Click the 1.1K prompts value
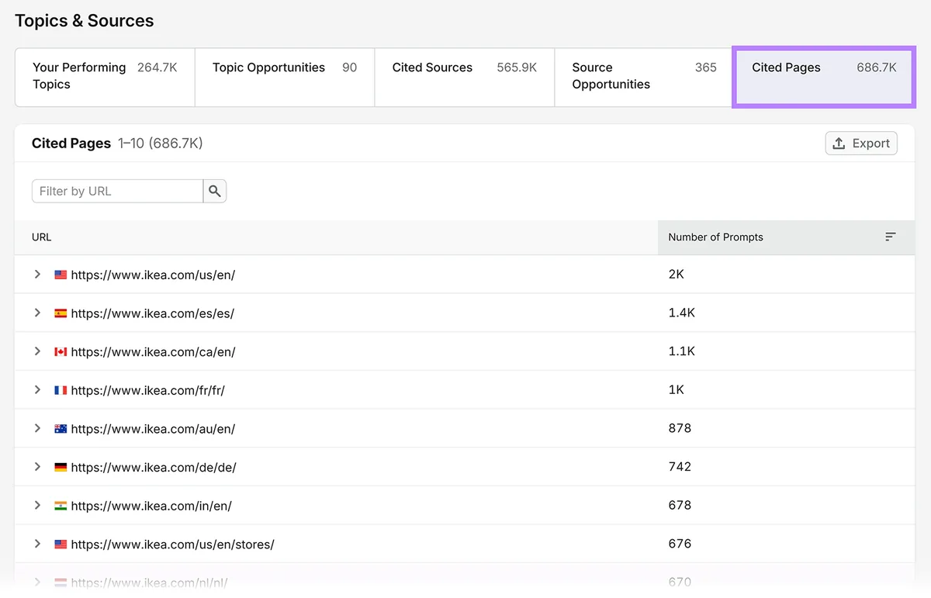This screenshot has height=598, width=931. pyautogui.click(x=682, y=351)
